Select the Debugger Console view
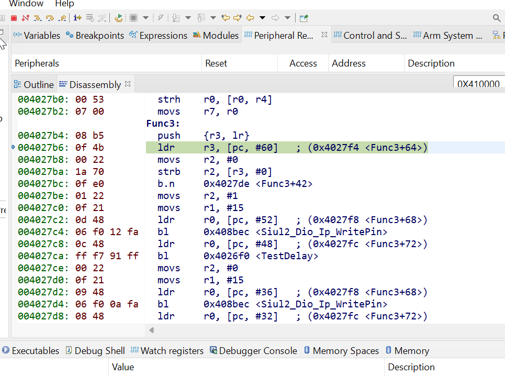 click(x=259, y=350)
